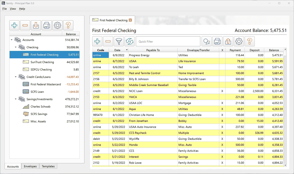Click the Misc. Assets check icon
294x174 pixels.
click(x=26, y=121)
